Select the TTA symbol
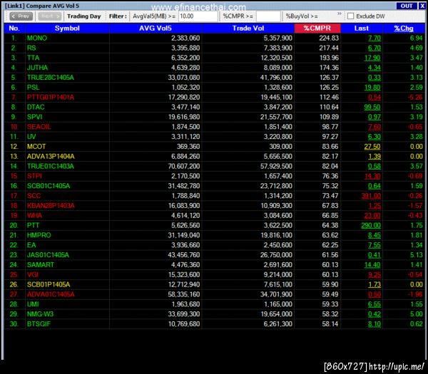Screen dimensions: 428x374 (x=33, y=58)
